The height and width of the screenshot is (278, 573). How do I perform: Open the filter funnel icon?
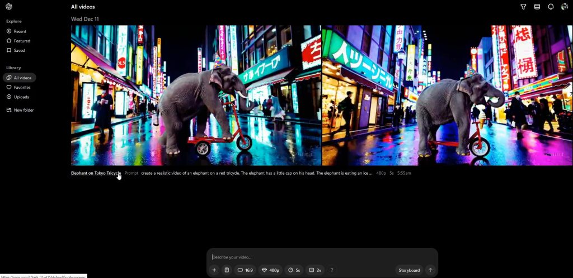(523, 7)
